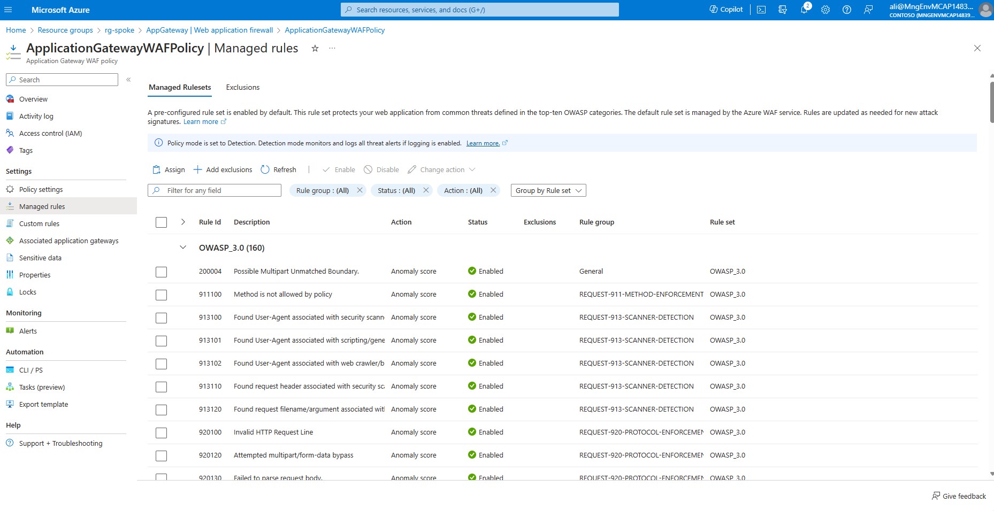The width and height of the screenshot is (994, 511).
Task: Open Overview in the sidebar
Action: [33, 99]
